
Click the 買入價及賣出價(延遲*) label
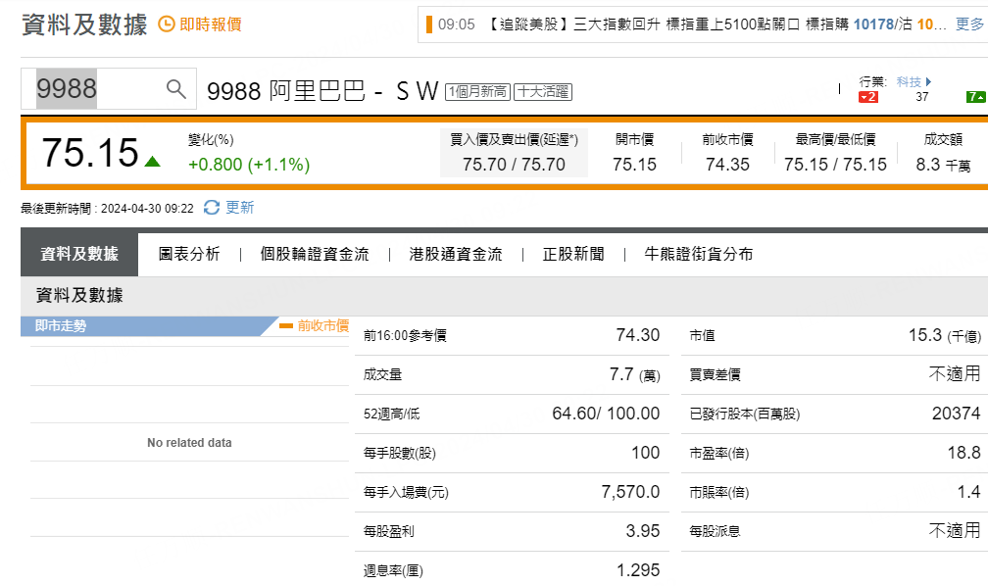pos(514,139)
